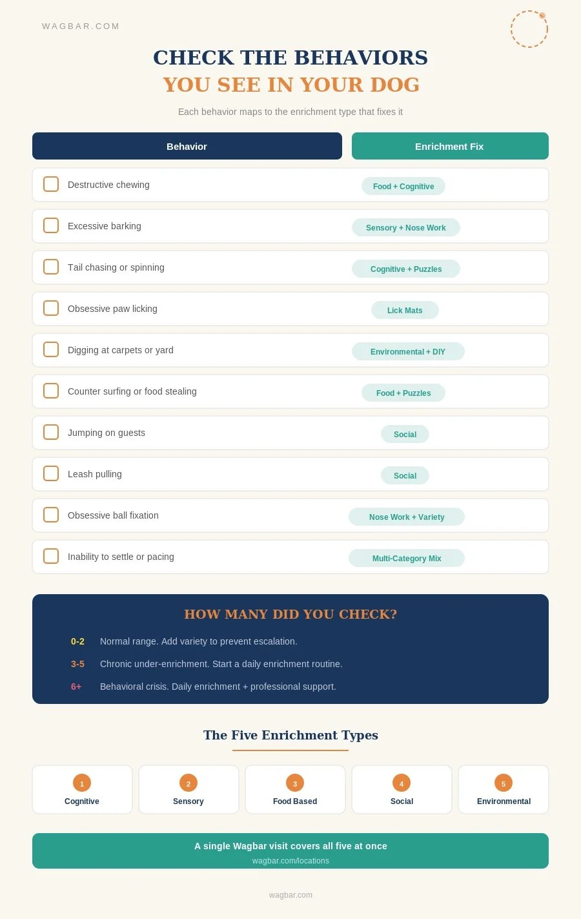The width and height of the screenshot is (581, 919).
Task: Click the Nose Work + Variety pill
Action: pos(407,517)
